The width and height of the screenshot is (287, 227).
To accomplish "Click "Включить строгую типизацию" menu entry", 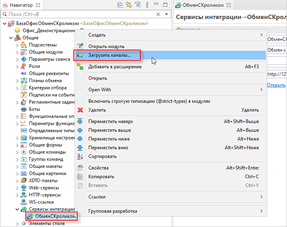I will pos(149,101).
